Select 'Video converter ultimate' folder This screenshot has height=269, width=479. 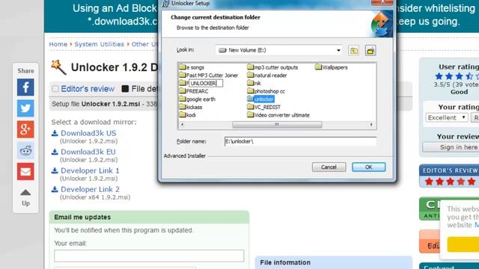point(278,115)
